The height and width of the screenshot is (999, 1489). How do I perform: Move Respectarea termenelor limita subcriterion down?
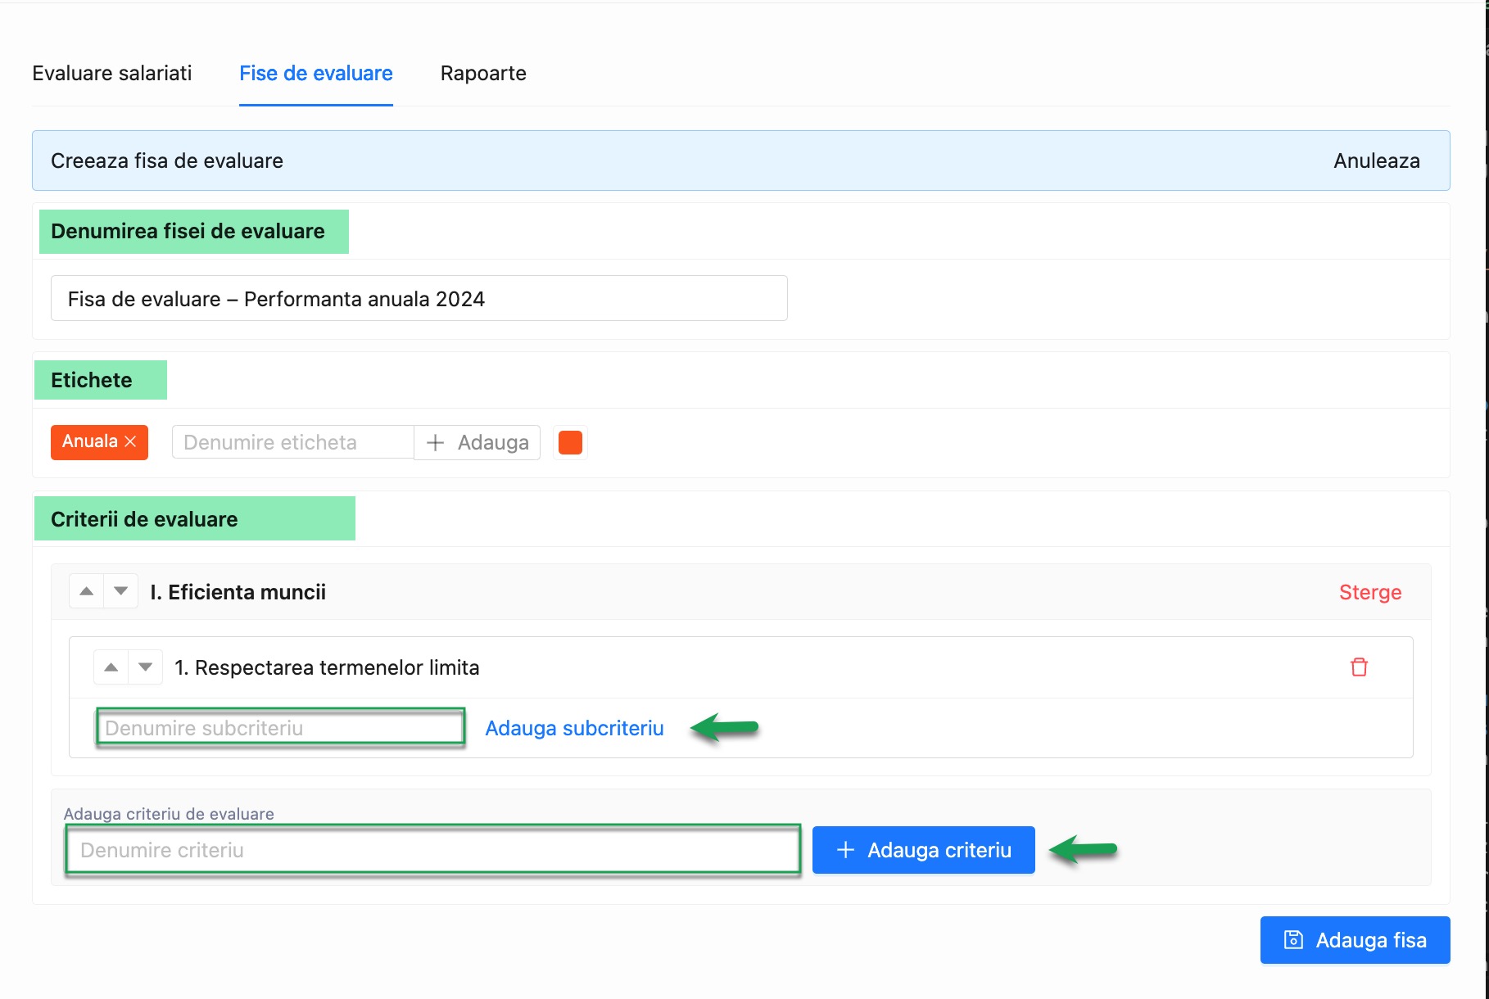tap(145, 667)
